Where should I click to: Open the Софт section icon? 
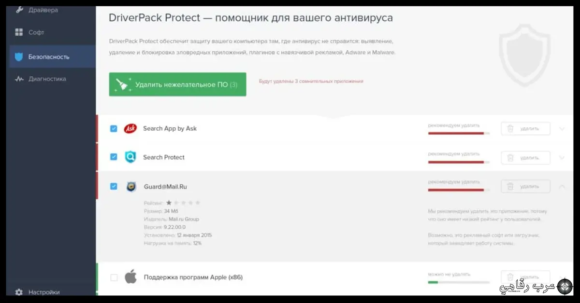pos(19,32)
